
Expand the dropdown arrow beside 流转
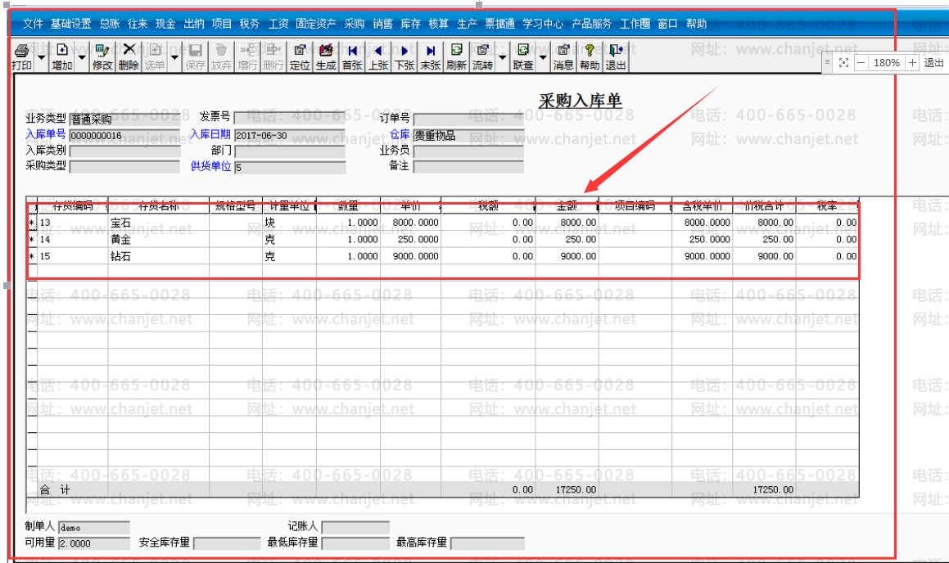[503, 56]
